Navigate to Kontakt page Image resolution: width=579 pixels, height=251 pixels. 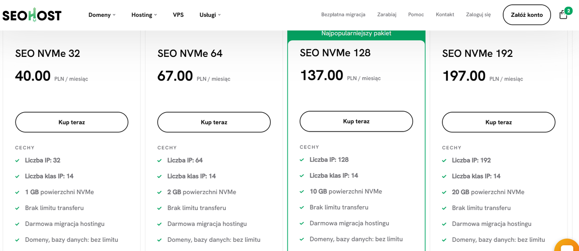(x=445, y=14)
